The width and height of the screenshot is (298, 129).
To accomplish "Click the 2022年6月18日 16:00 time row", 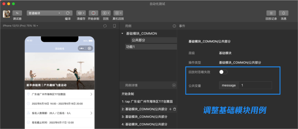I will coord(60,104).
